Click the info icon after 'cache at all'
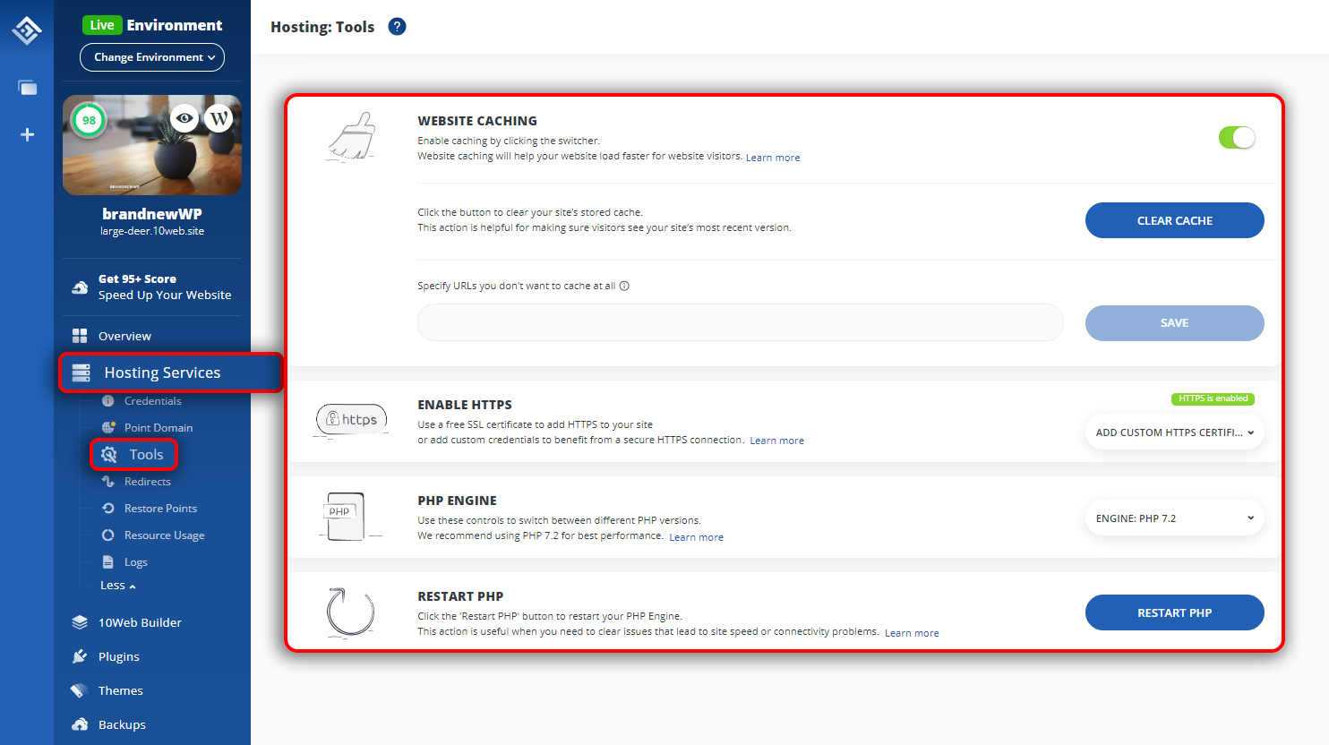 pyautogui.click(x=624, y=287)
